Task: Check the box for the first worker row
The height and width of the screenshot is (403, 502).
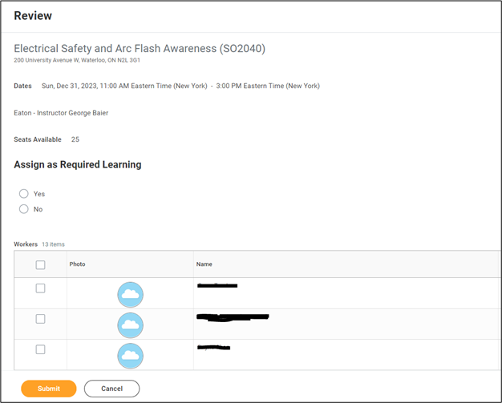Action: coord(40,288)
